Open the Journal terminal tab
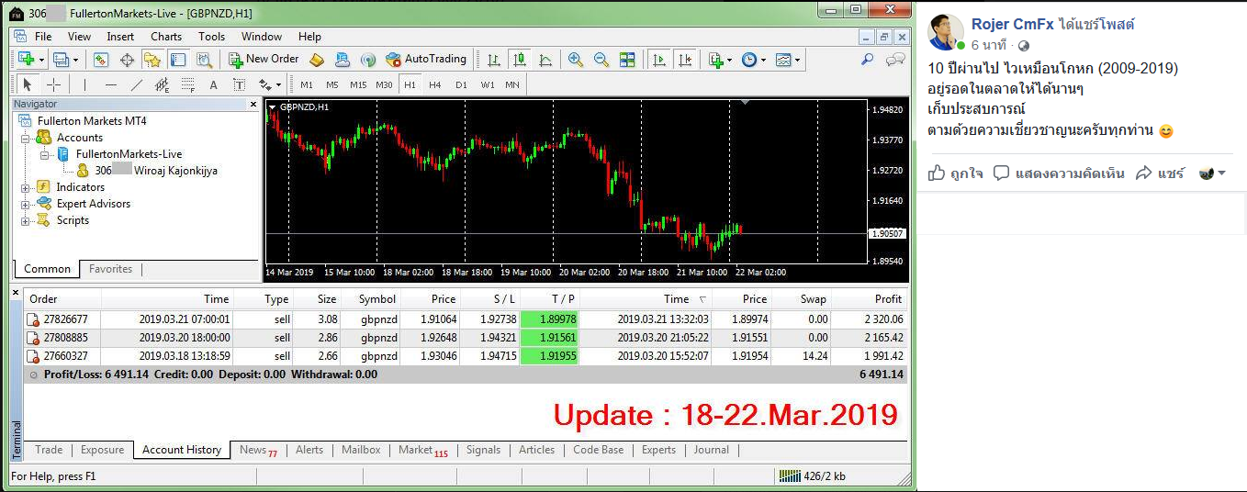Viewport: 1247px width, 492px height. (x=711, y=450)
